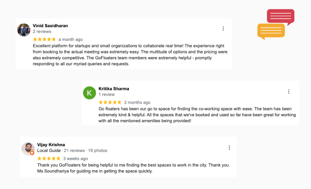311x189 pixels.
Task: Click Vinid's five-star rating
Action: 44,39
